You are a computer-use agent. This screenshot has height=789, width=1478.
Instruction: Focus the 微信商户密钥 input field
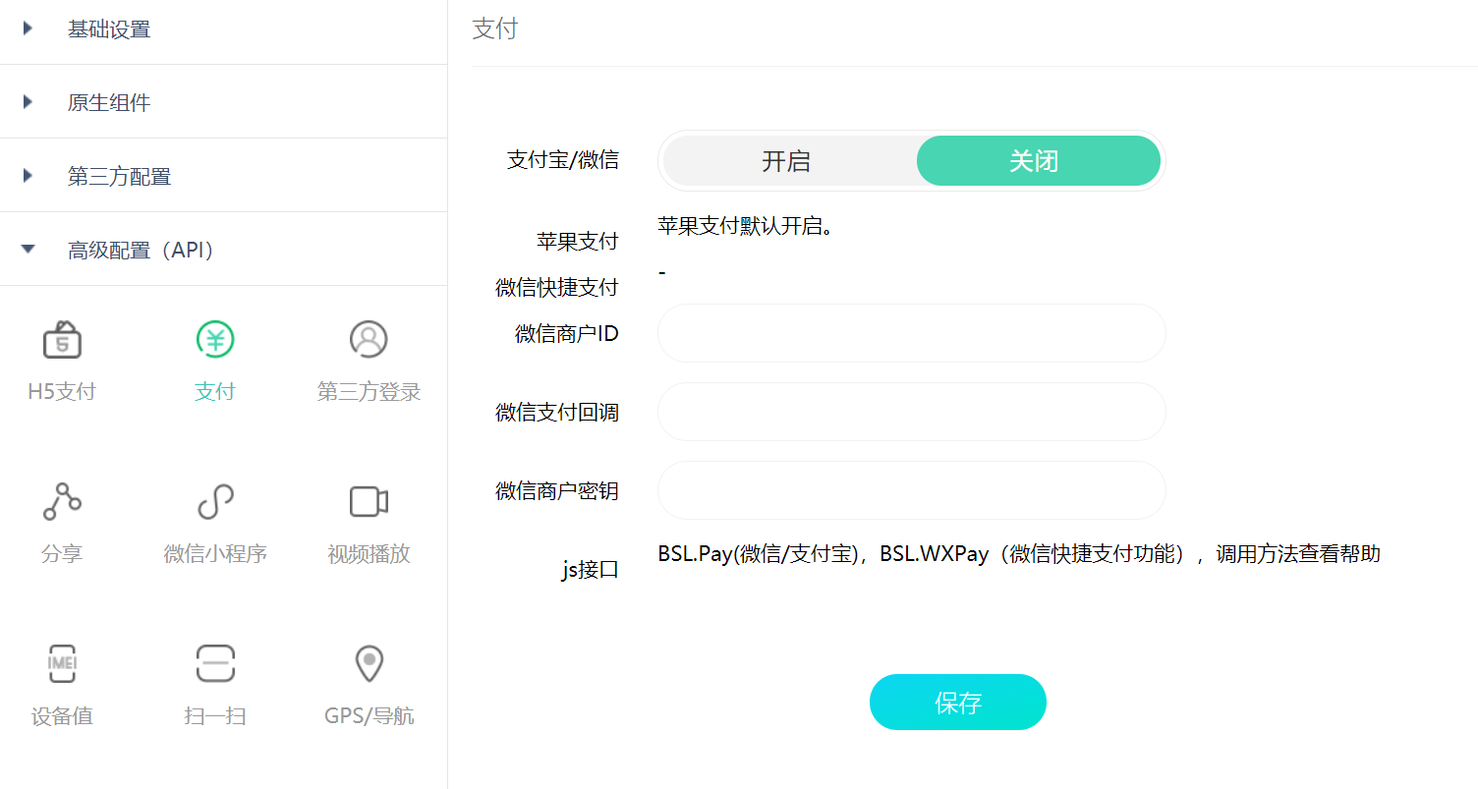coord(911,490)
